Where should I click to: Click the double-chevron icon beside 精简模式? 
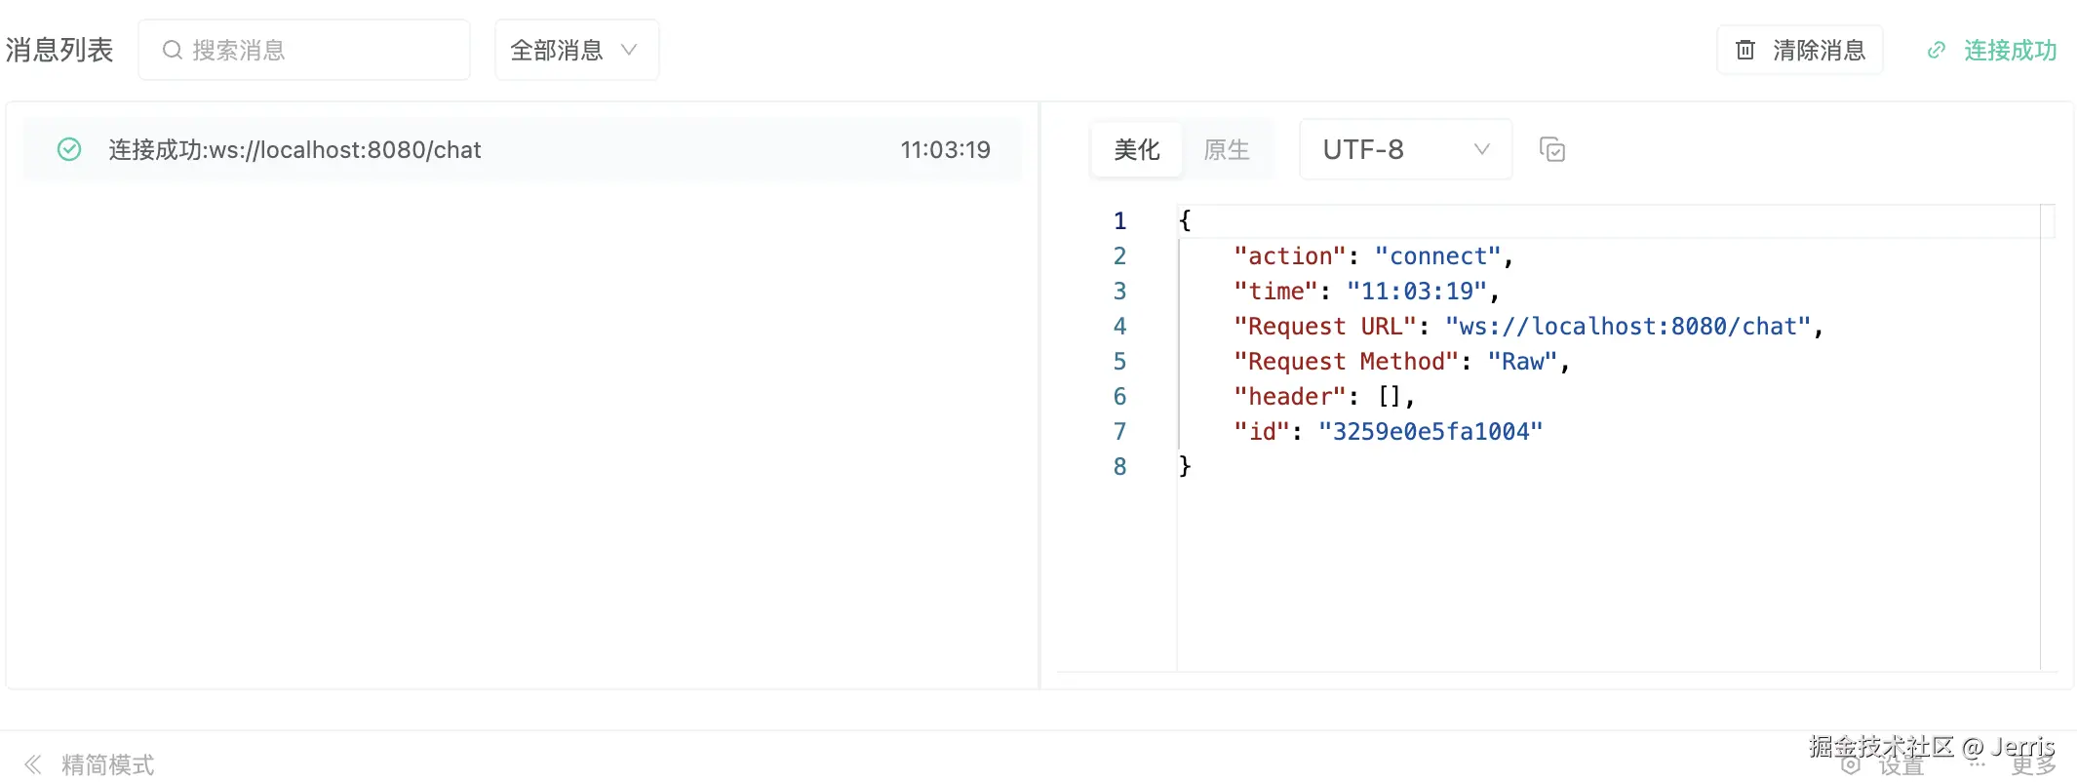(x=33, y=764)
